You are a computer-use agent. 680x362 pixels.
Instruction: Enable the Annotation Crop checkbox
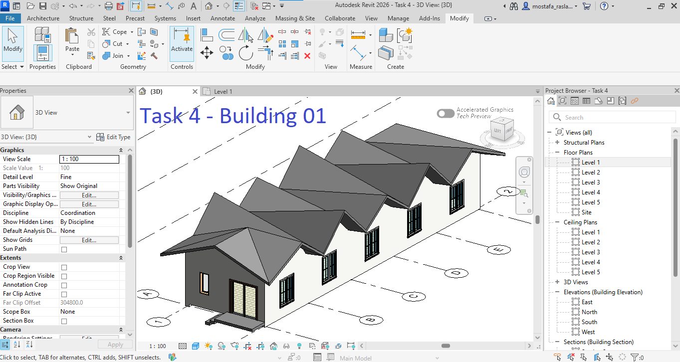tap(64, 285)
